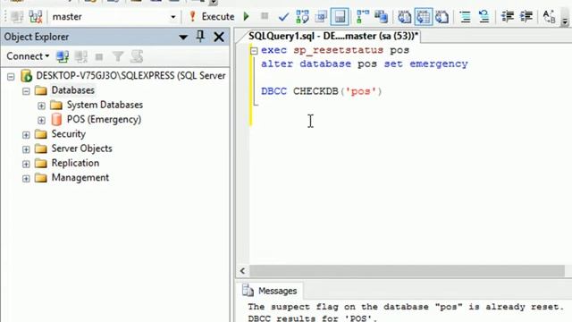Click the Connect Object Explorer icon
Screen dimensions: 572x322
click(x=63, y=56)
